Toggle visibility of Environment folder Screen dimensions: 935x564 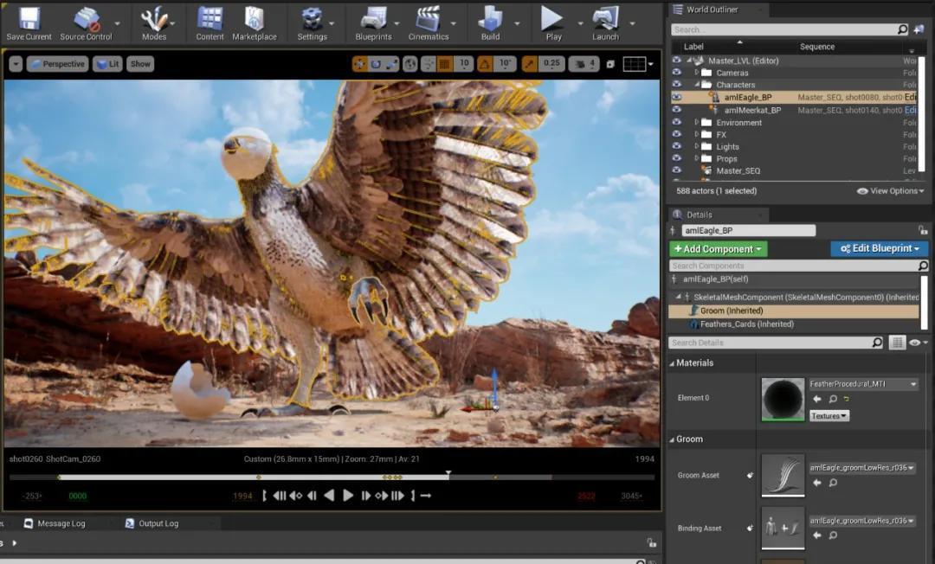point(676,121)
